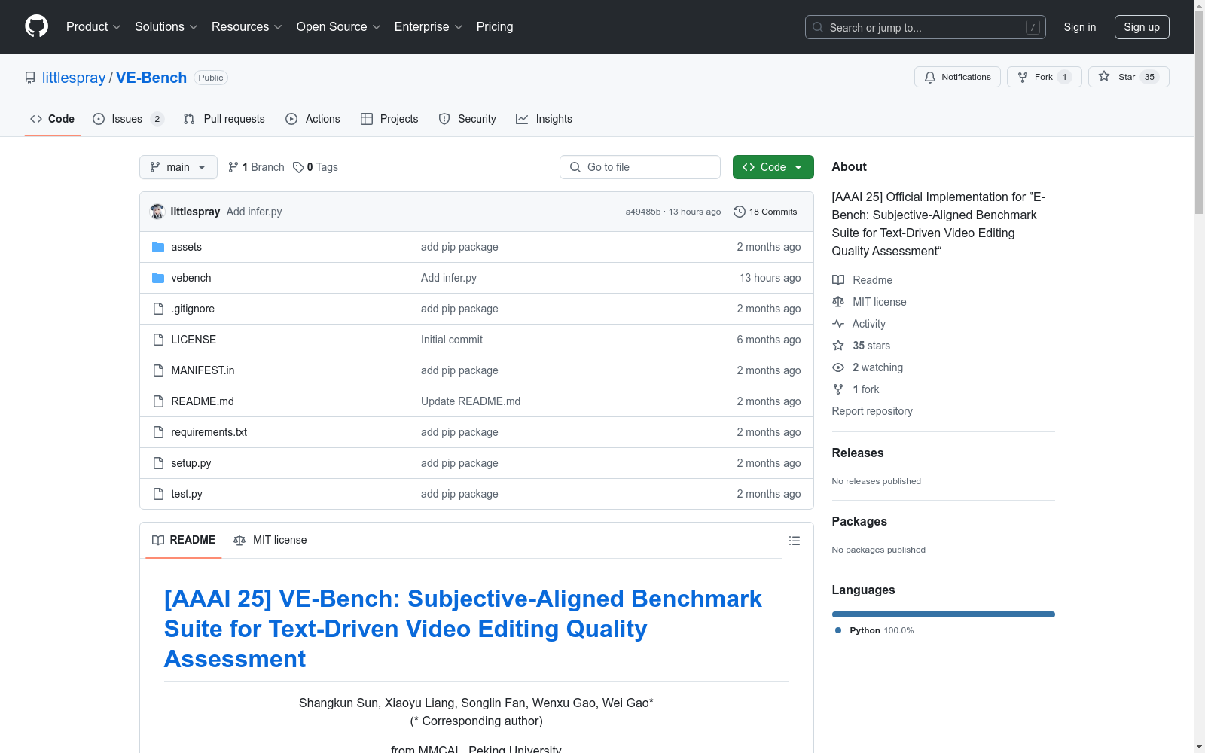The height and width of the screenshot is (753, 1205).
Task: View 18 Commits history
Action: [x=765, y=212]
